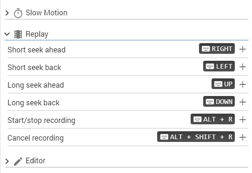Add another binding for Short seek back

click(243, 67)
